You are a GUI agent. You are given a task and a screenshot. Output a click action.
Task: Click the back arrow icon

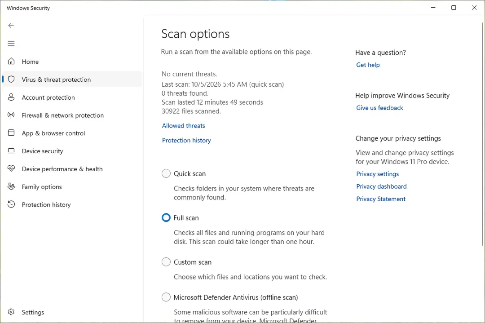[11, 25]
